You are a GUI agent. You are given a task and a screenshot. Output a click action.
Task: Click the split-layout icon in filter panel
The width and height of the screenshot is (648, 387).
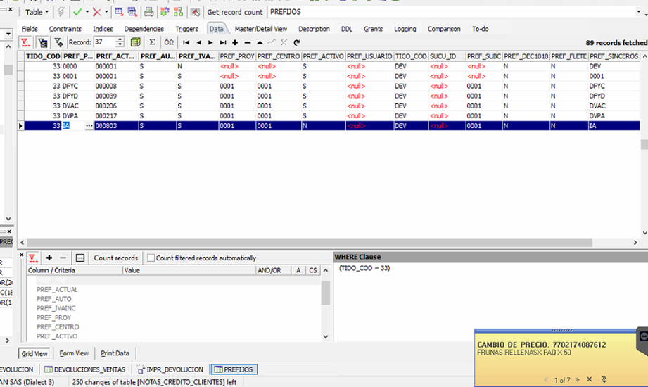80,258
